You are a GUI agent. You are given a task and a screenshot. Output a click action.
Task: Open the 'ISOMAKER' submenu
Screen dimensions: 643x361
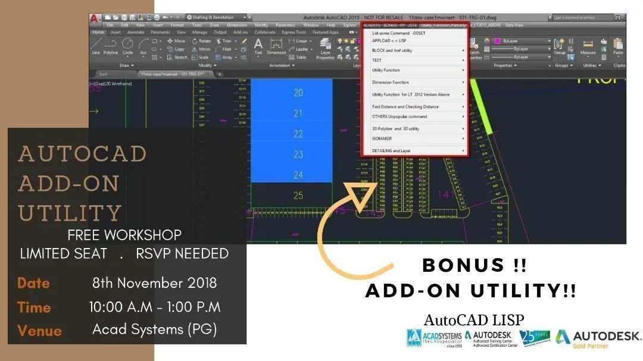point(415,139)
